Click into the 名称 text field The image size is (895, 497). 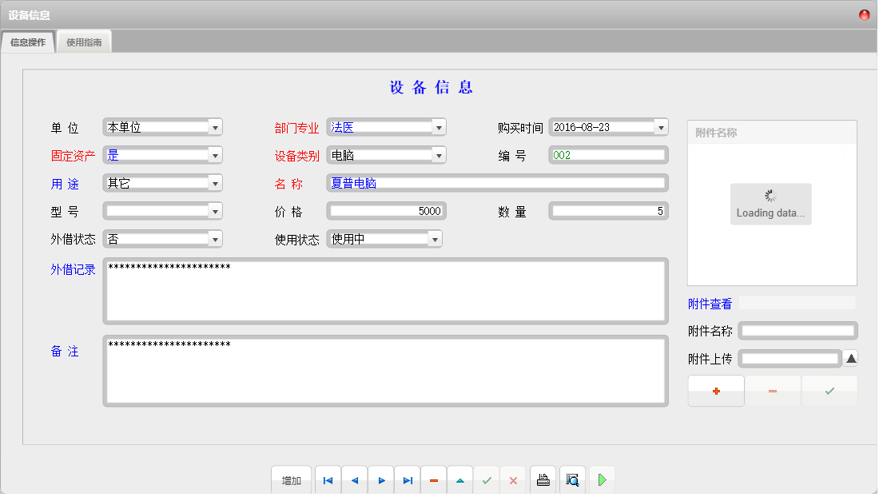(x=497, y=183)
